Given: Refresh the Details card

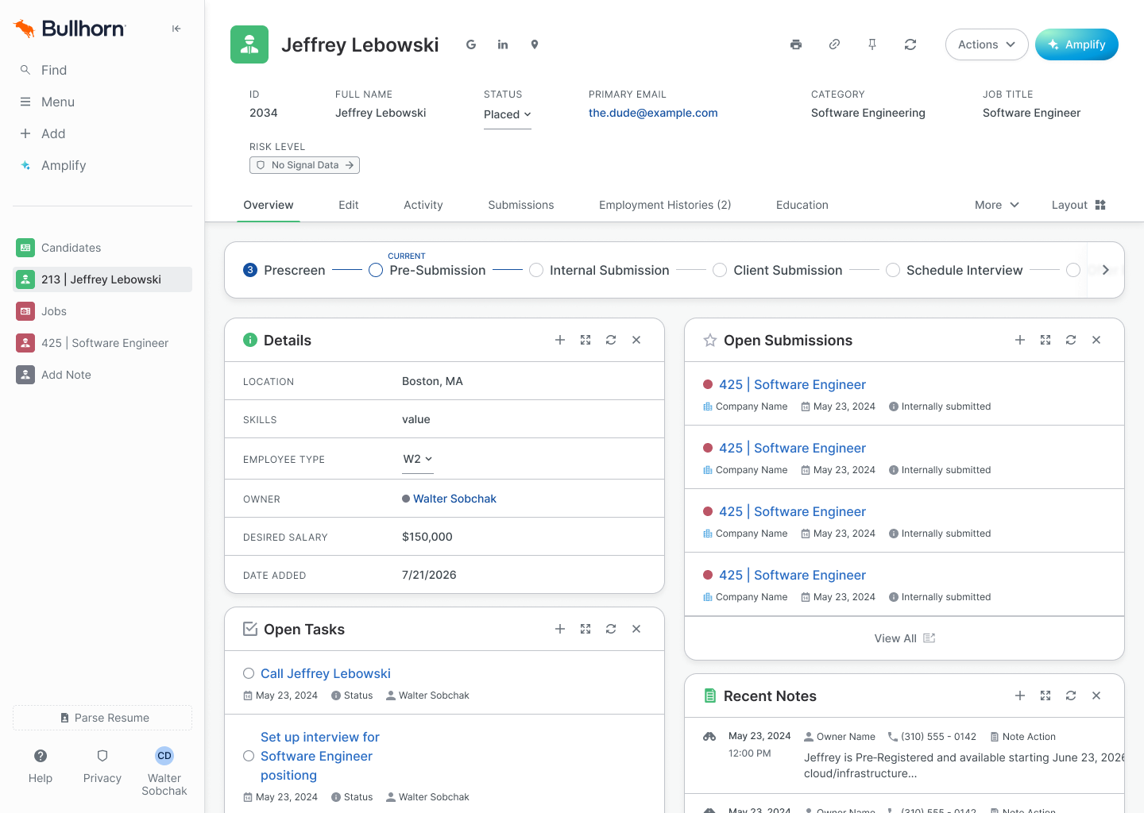Looking at the screenshot, I should pyautogui.click(x=611, y=340).
